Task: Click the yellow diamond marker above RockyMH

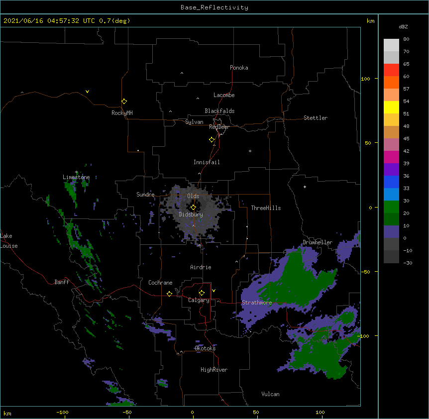Action: [x=124, y=102]
